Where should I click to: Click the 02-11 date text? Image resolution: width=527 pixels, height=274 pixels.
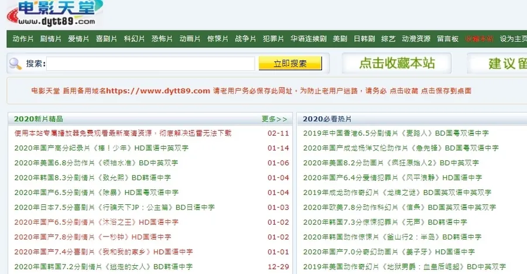pos(278,133)
